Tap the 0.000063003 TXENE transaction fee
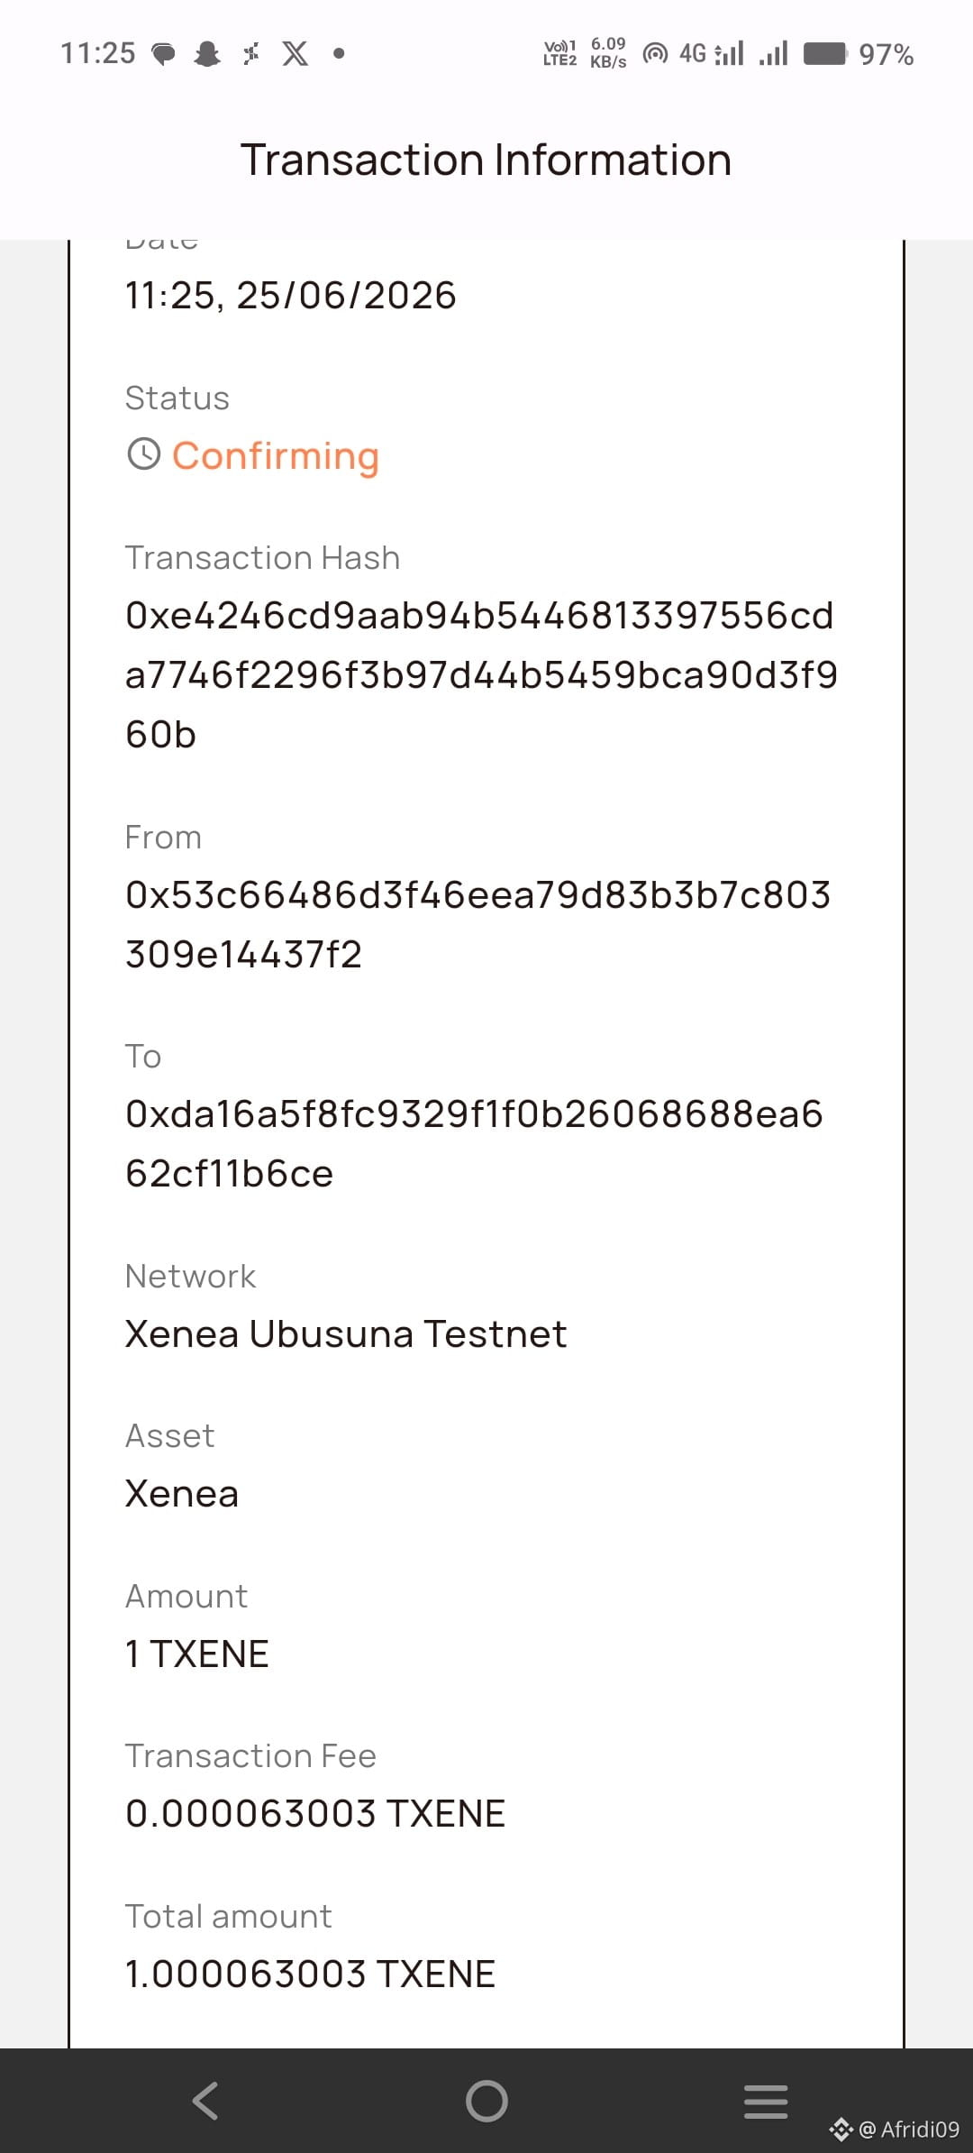 tap(315, 1813)
